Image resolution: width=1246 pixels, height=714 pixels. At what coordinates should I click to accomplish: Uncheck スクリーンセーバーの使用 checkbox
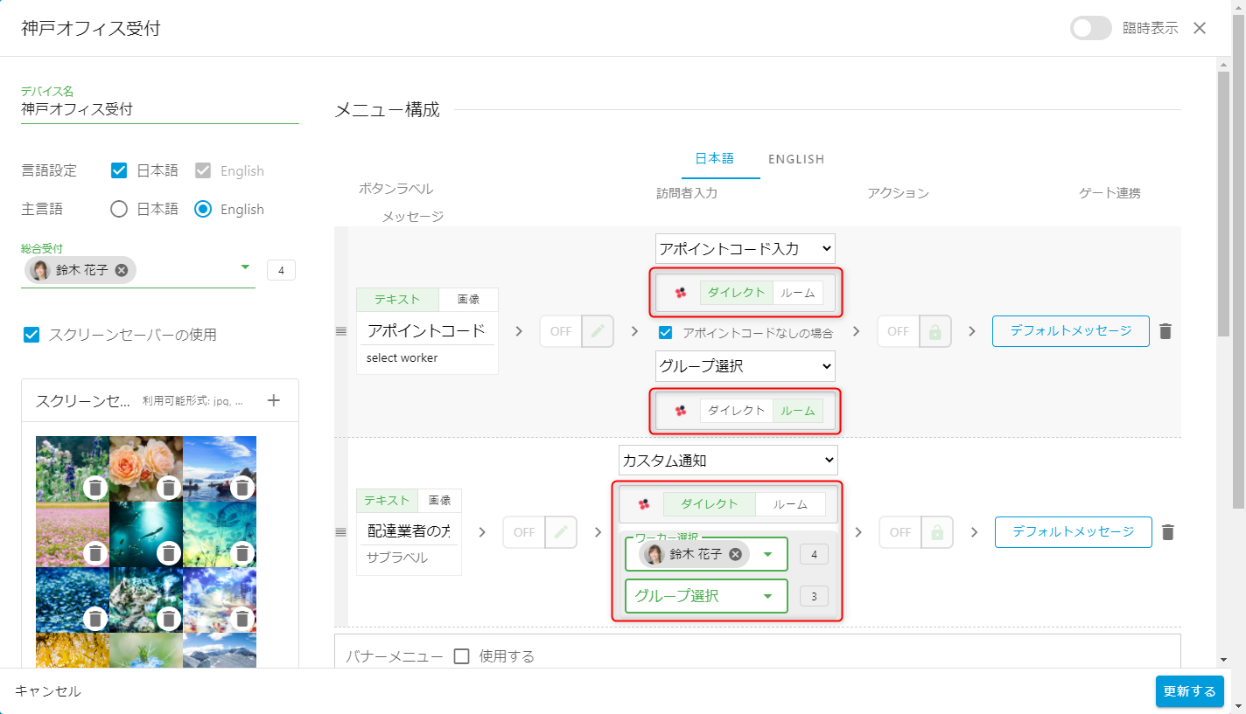[x=31, y=335]
